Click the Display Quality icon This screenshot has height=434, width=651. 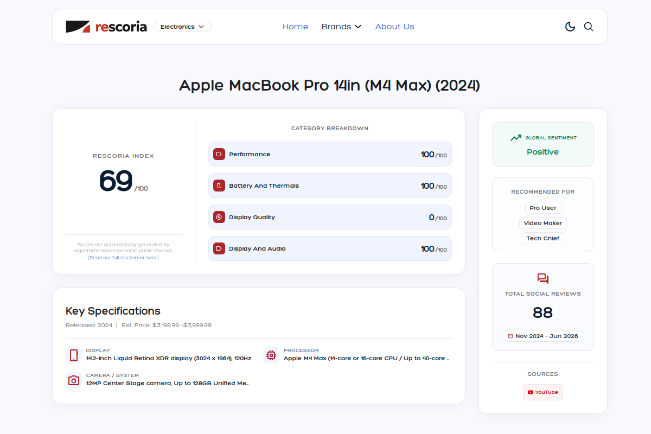pyautogui.click(x=219, y=217)
